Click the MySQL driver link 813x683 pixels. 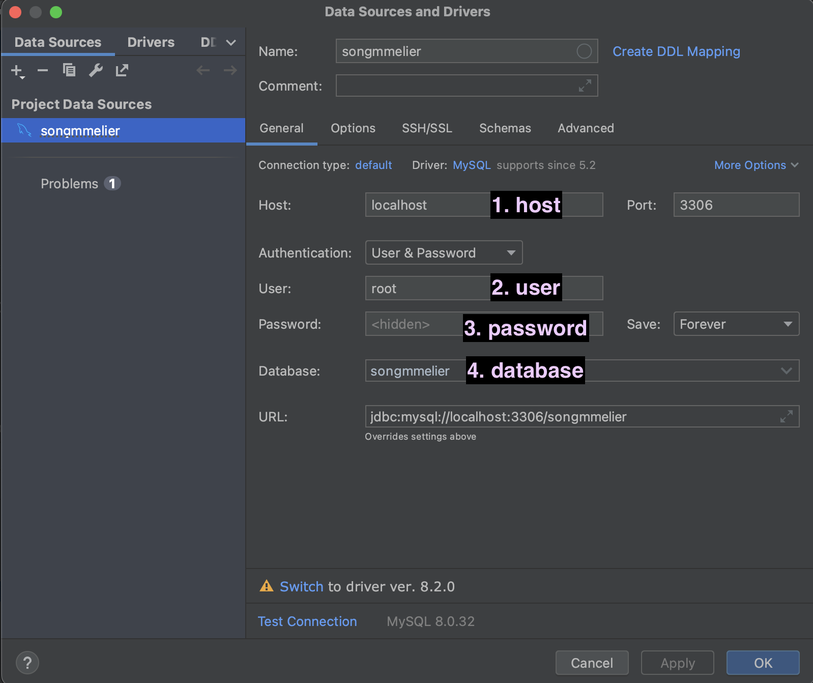click(x=472, y=165)
